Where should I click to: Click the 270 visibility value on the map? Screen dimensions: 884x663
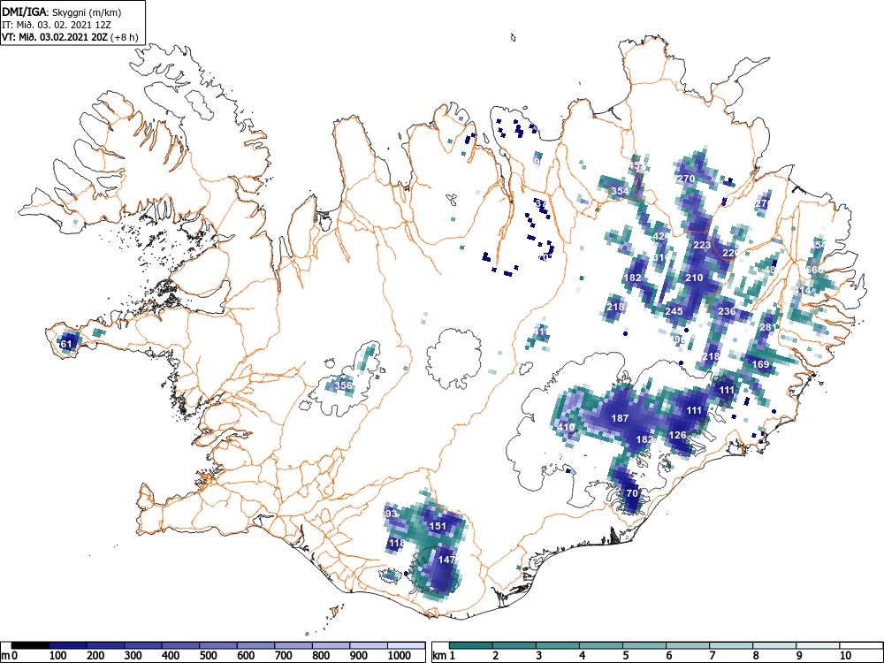(x=686, y=179)
